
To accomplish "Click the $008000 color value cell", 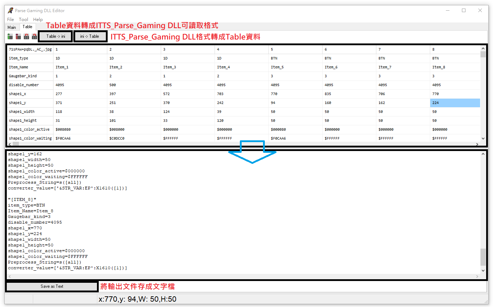I will point(134,130).
